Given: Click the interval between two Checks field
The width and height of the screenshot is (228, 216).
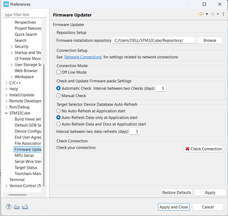Looking at the screenshot, I should coord(161,88).
